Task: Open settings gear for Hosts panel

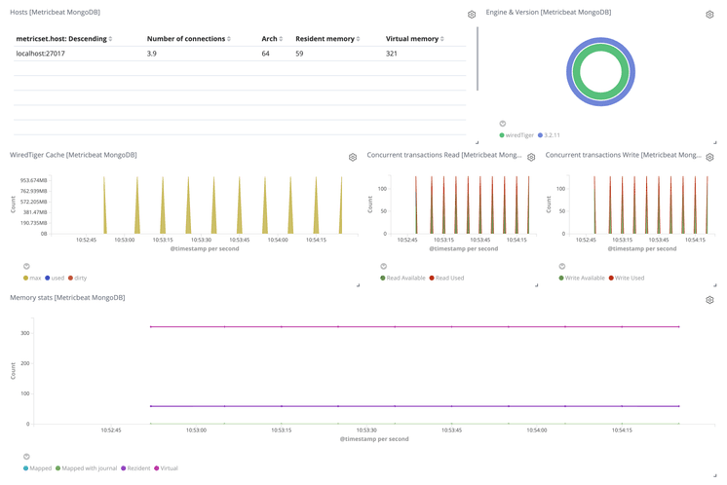Action: (472, 15)
